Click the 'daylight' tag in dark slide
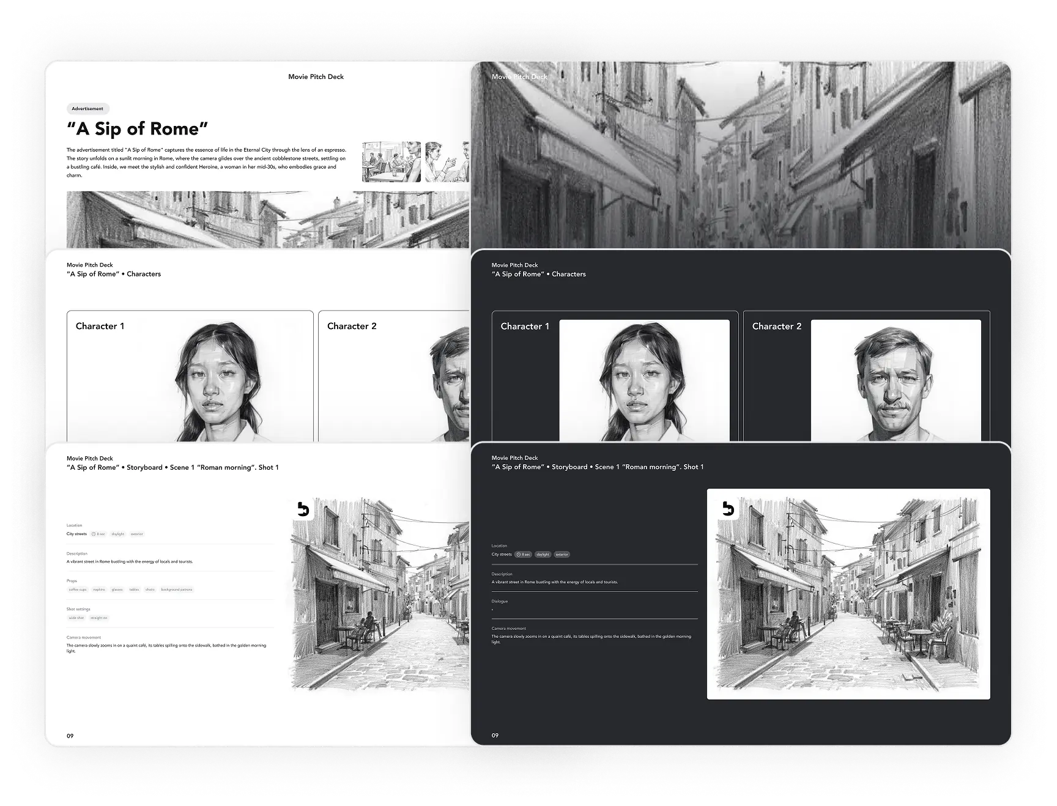This screenshot has height=806, width=1057. 543,555
